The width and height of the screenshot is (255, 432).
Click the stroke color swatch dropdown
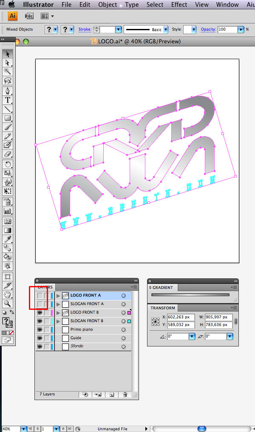coord(72,29)
